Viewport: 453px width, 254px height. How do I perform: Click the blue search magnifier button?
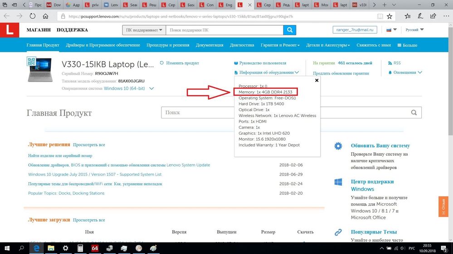click(x=289, y=30)
